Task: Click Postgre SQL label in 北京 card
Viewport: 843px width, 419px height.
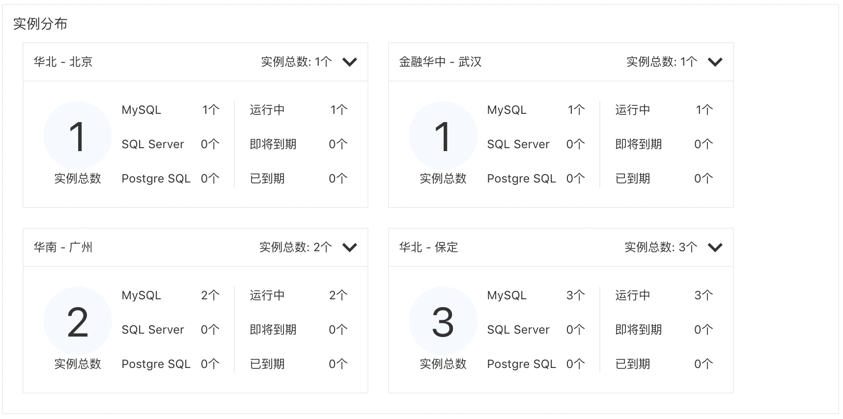Action: (156, 179)
